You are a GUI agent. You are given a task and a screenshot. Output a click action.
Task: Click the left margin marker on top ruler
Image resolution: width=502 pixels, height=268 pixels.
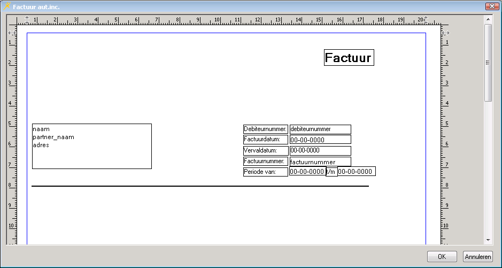point(27,20)
